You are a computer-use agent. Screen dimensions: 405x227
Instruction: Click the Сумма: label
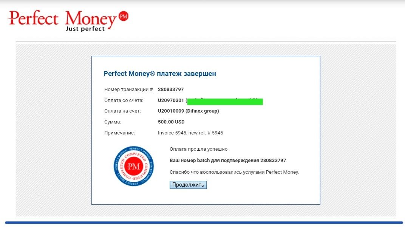pos(113,122)
